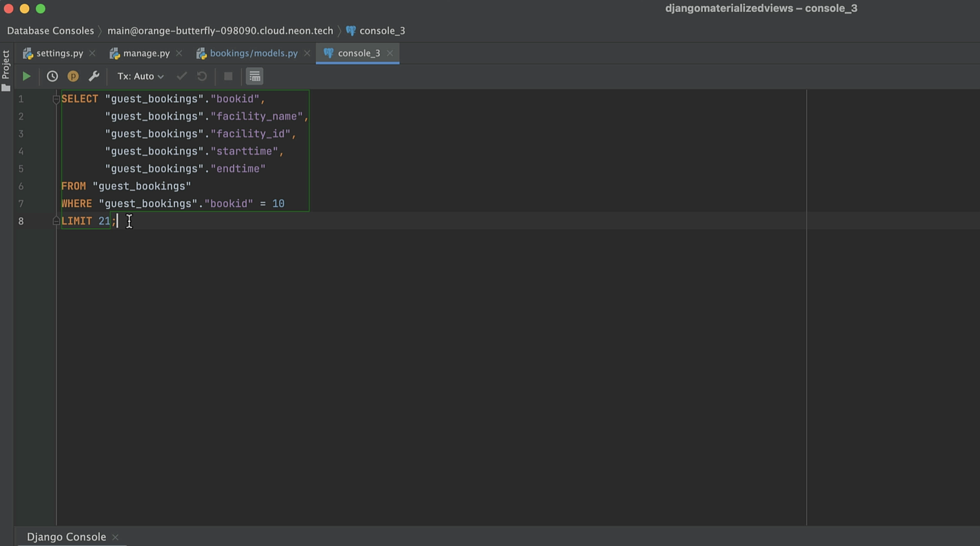Close the manage.py tab
The width and height of the screenshot is (980, 546).
click(179, 53)
